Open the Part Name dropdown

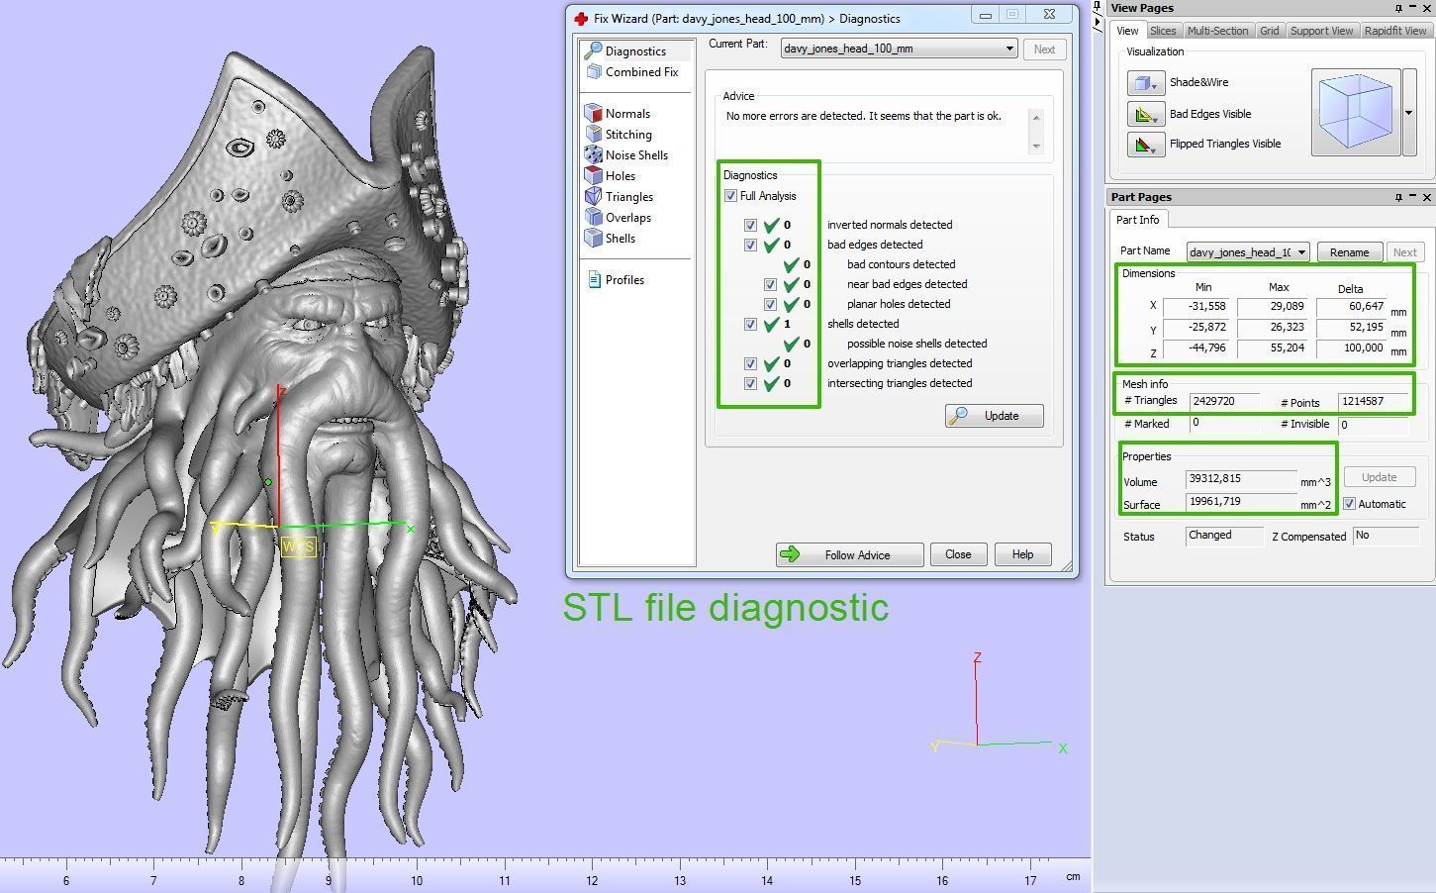[x=1248, y=252]
